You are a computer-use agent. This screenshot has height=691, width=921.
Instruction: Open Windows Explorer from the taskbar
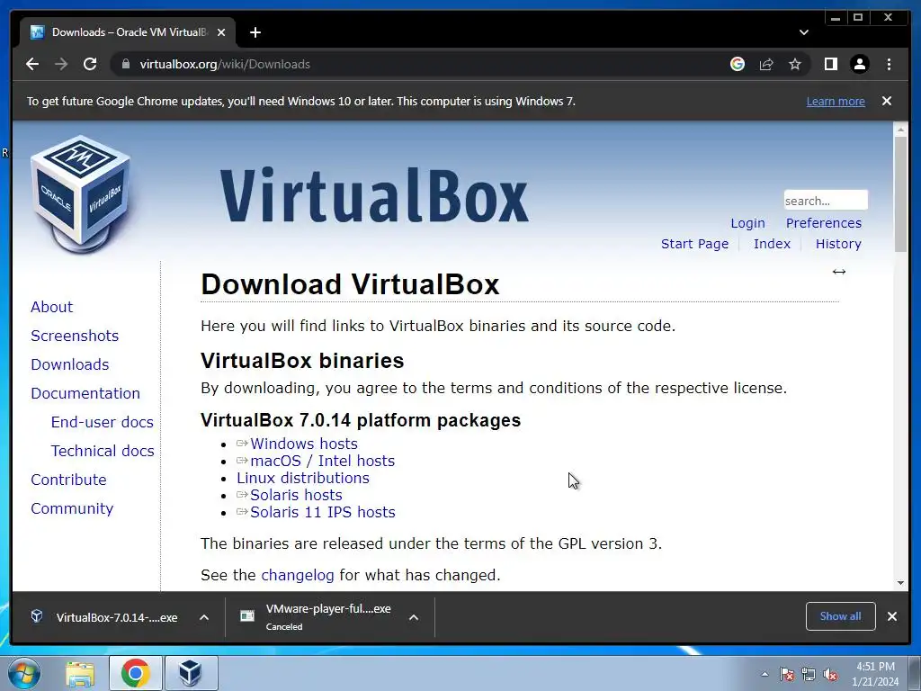point(80,673)
